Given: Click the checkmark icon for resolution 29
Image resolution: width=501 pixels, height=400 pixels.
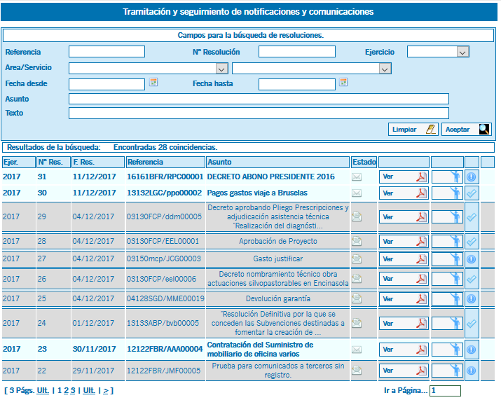Looking at the screenshot, I should point(472,217).
